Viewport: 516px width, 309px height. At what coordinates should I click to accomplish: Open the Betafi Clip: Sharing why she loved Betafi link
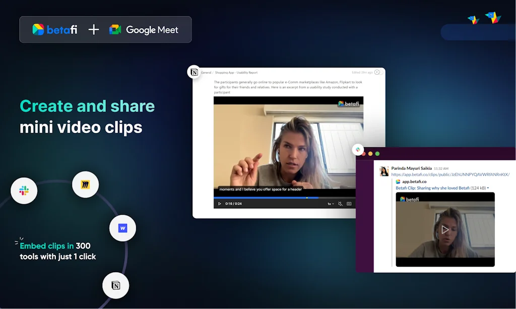[x=432, y=188]
